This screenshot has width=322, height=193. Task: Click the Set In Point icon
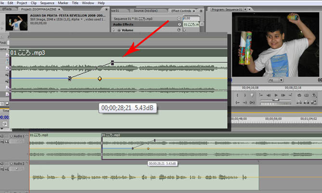237,96
